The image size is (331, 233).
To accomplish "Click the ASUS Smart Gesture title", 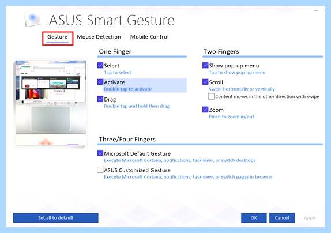I will click(x=112, y=20).
